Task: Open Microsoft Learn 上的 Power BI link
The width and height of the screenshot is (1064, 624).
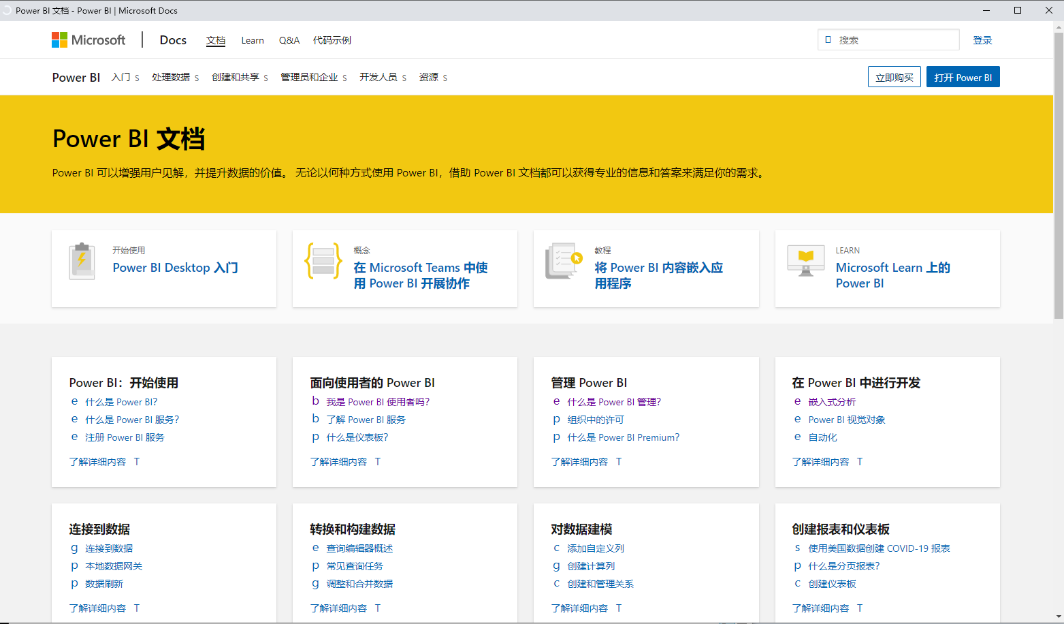Action: click(893, 275)
